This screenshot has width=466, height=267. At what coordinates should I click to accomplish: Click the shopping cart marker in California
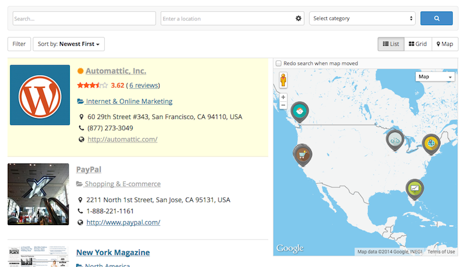coord(302,154)
